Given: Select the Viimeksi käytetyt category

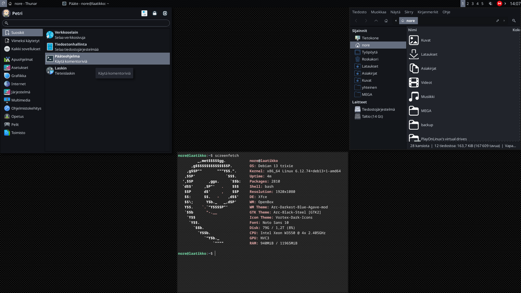Looking at the screenshot, I should 22,41.
